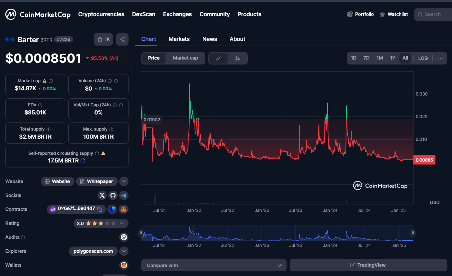Open the chart more options ellipsis
This screenshot has height=276, width=452.
tap(441, 58)
